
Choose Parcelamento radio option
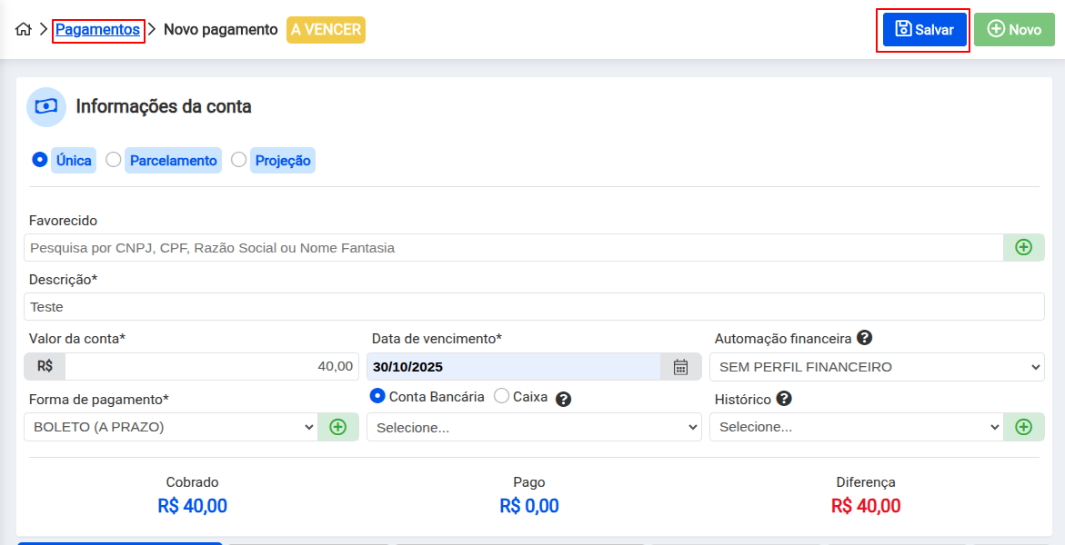(x=114, y=160)
